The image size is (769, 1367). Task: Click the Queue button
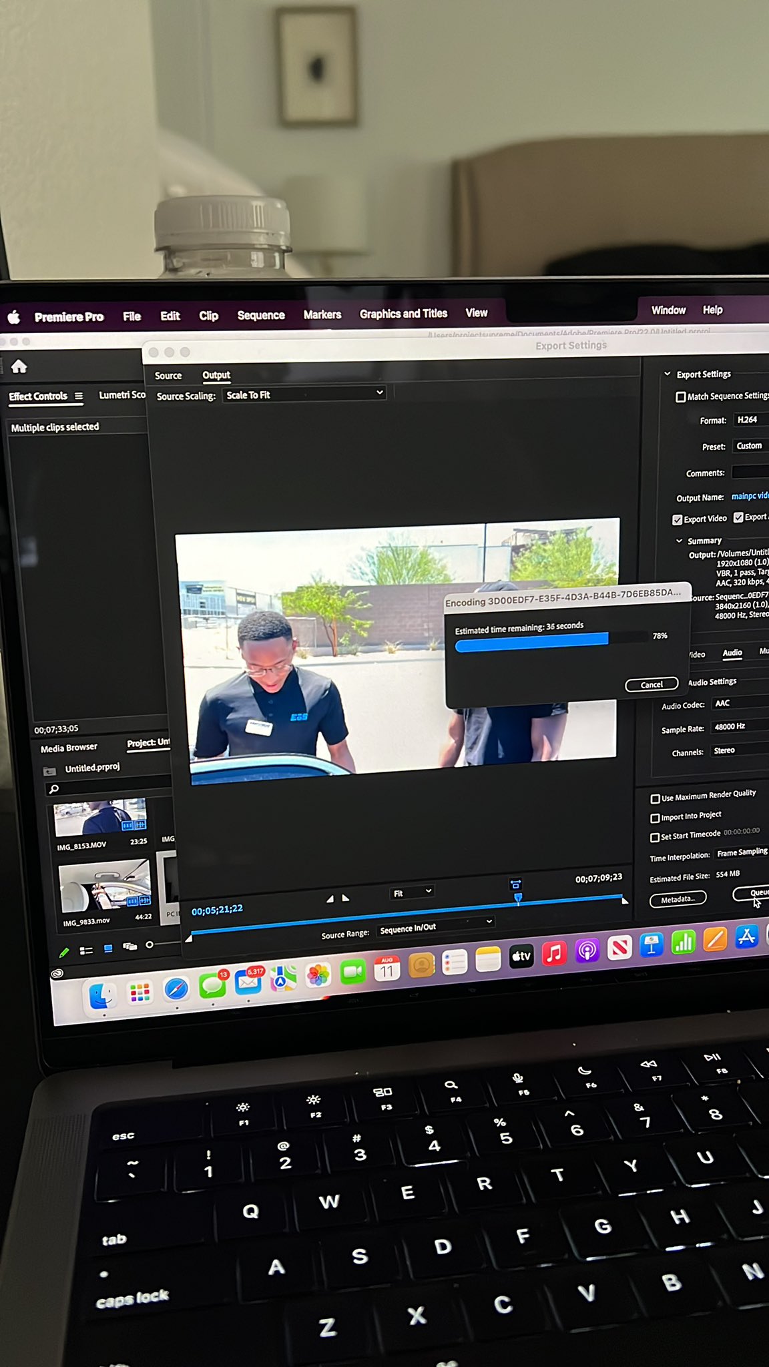point(752,894)
